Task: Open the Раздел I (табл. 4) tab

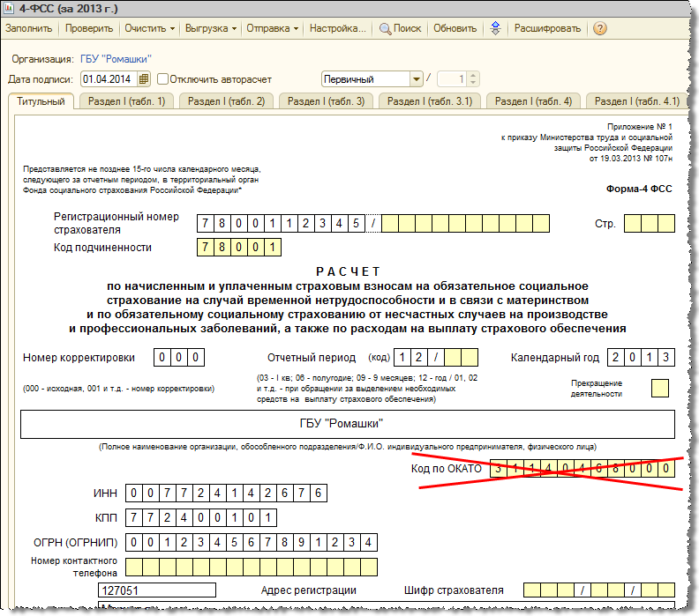Action: click(533, 101)
